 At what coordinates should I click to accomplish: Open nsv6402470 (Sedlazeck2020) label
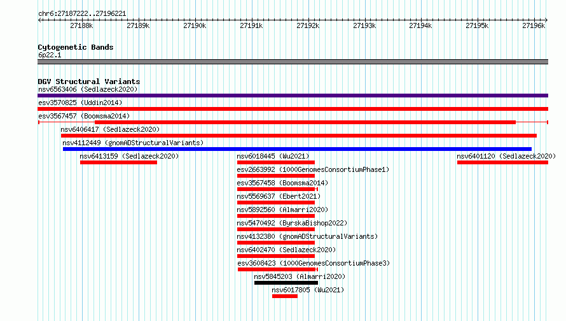click(286, 250)
